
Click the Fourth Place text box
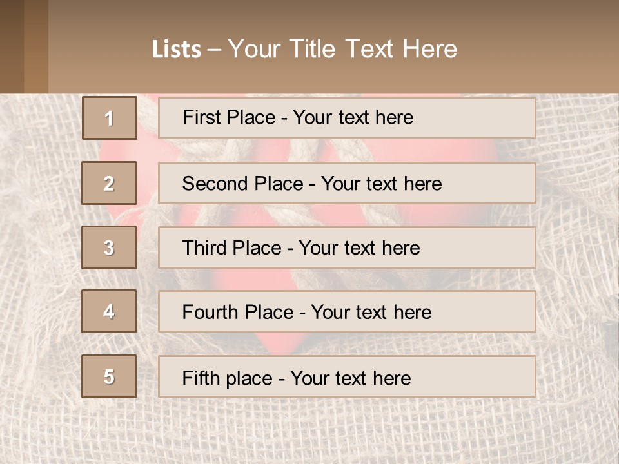click(347, 311)
